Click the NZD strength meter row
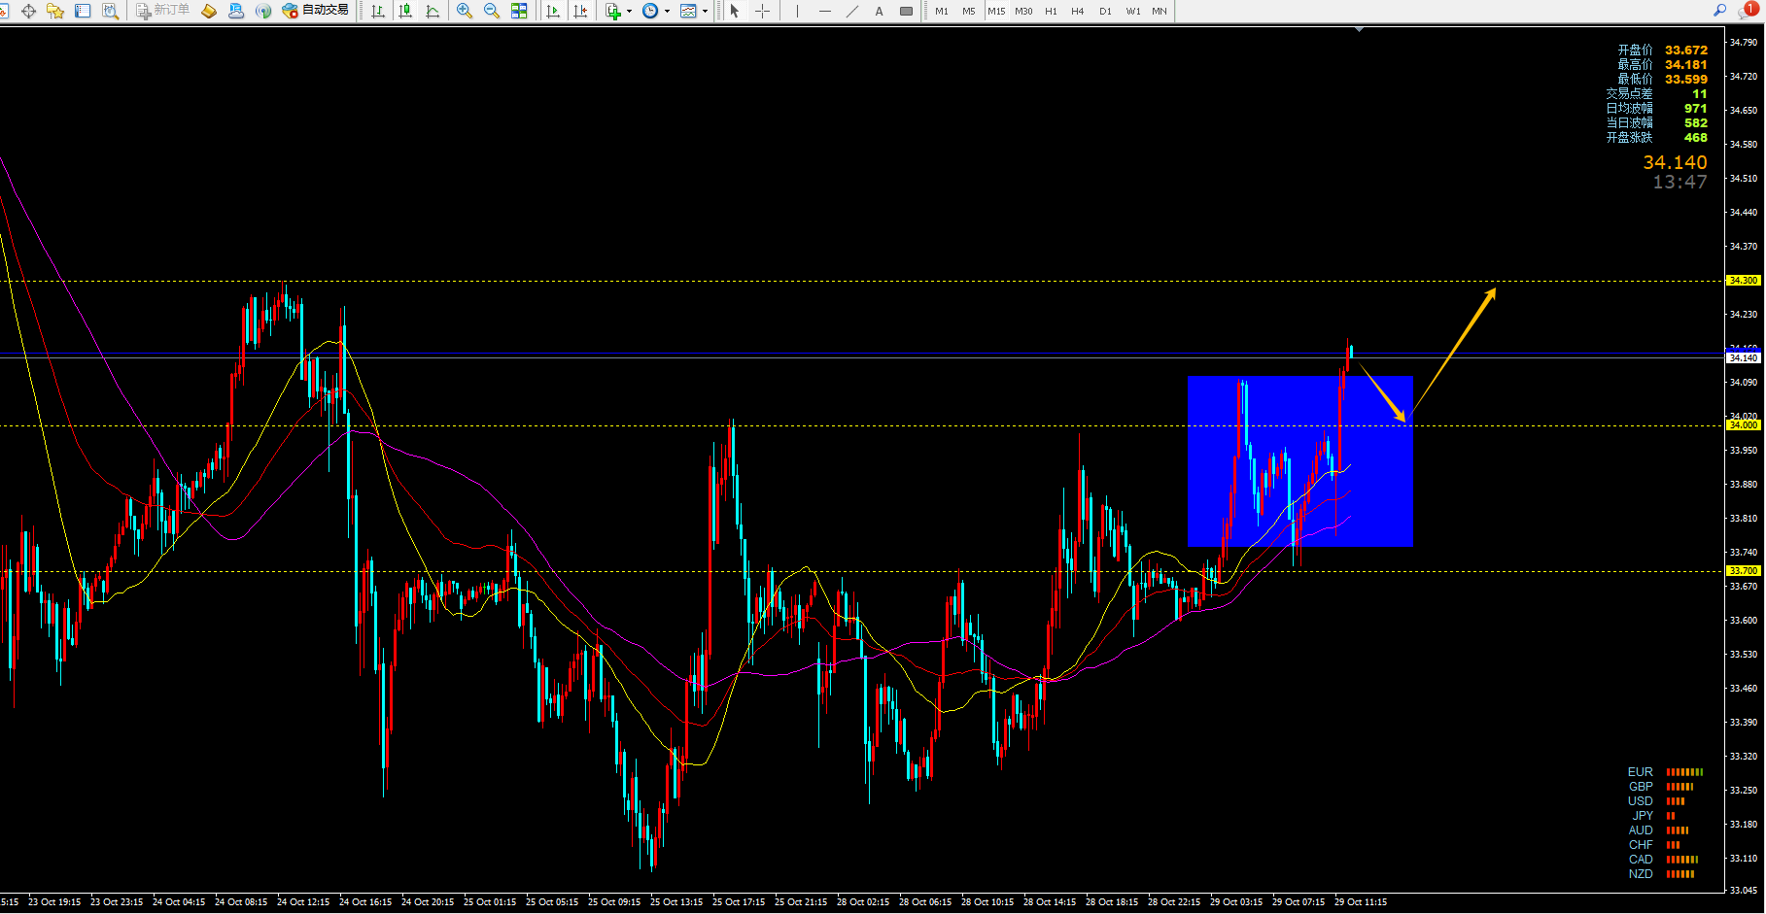The width and height of the screenshot is (1766, 914). tap(1661, 874)
